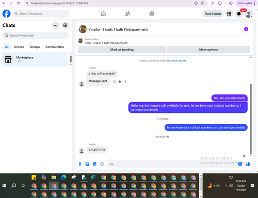258x198 pixels.
Task: Open the Menu grid icon
Action: point(229,14)
